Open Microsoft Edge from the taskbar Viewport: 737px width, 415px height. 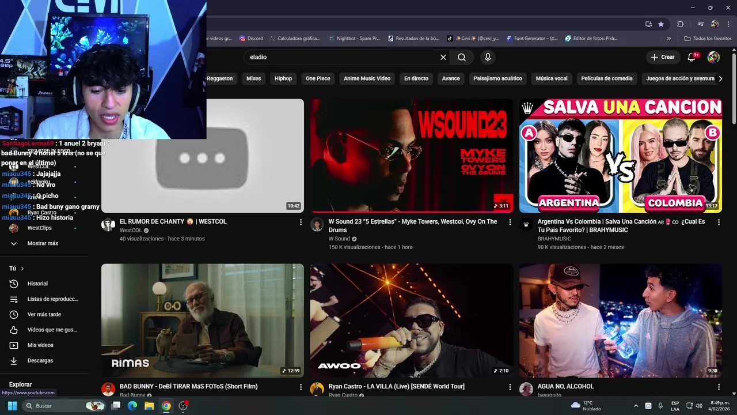click(132, 406)
